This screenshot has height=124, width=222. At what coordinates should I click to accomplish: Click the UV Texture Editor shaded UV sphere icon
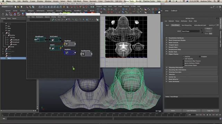(159, 12)
